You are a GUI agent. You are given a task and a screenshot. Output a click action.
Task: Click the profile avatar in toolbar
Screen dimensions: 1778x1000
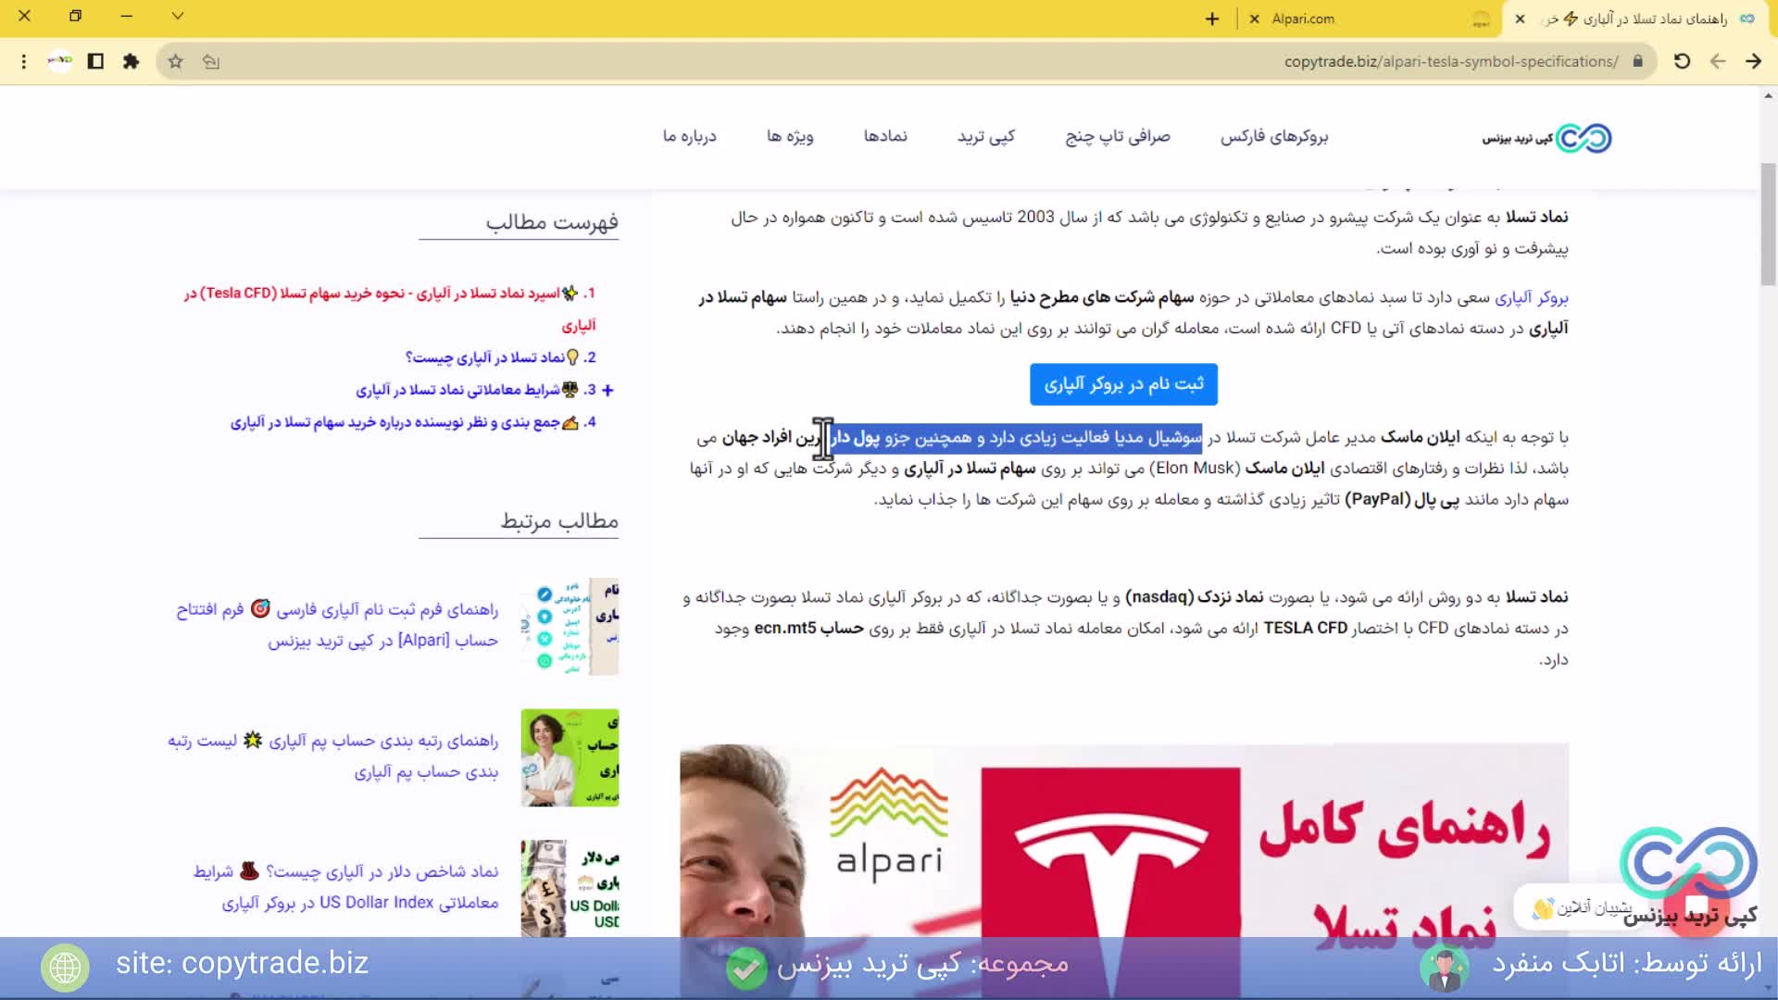tap(60, 61)
